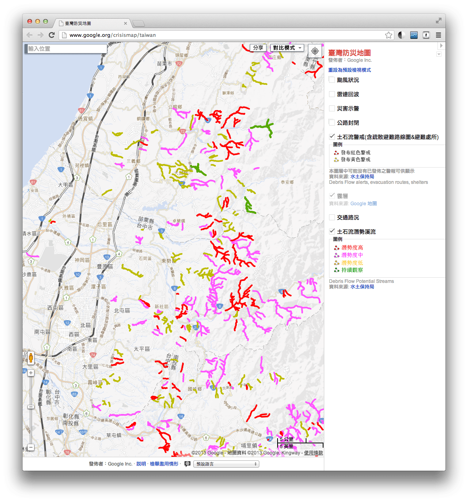This screenshot has height=502, width=468.
Task: Click the browser reload icon
Action: click(52, 35)
